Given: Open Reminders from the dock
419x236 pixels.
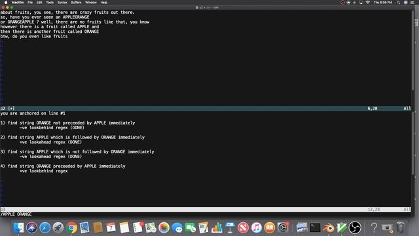Looking at the screenshot, I should [137, 227].
